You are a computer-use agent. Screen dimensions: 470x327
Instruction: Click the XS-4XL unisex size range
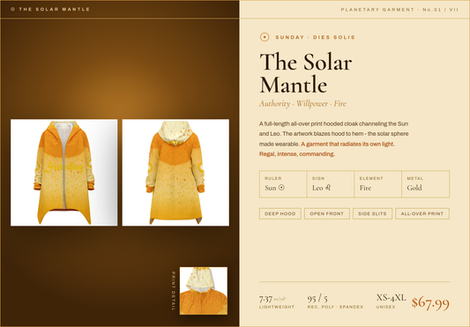click(392, 301)
